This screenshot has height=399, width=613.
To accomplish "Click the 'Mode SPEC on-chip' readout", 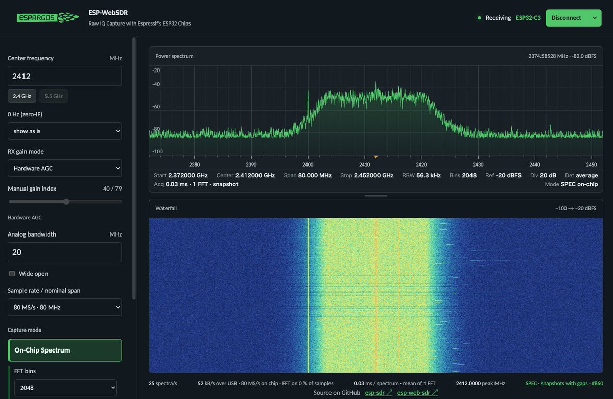I will pyautogui.click(x=572, y=184).
